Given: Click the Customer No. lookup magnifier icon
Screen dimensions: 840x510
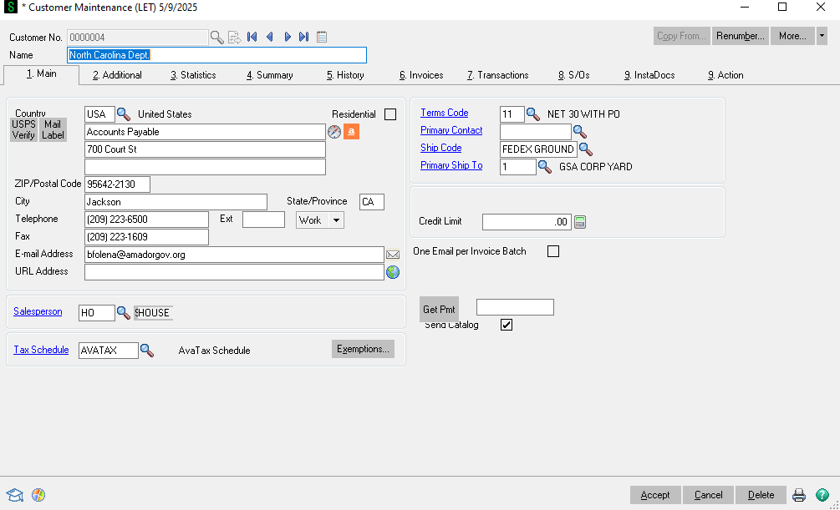Looking at the screenshot, I should pos(216,37).
